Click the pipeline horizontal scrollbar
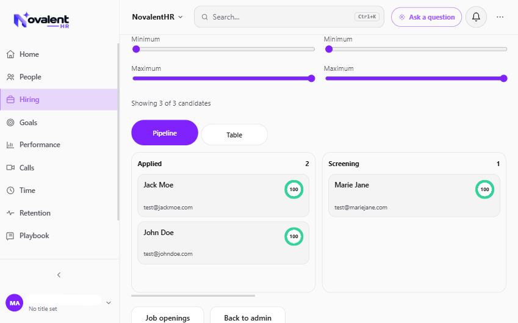This screenshot has width=518, height=323. click(193, 296)
